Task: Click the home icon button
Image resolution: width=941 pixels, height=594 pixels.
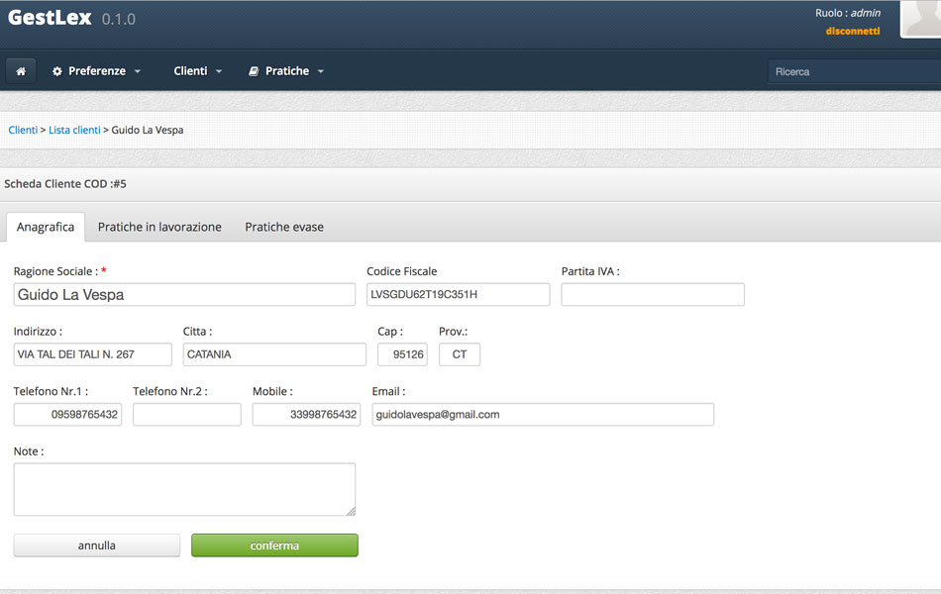Action: (21, 71)
